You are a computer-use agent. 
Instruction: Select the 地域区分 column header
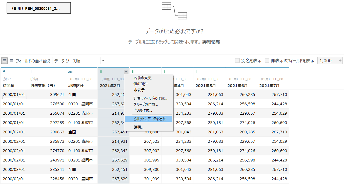[76, 86]
